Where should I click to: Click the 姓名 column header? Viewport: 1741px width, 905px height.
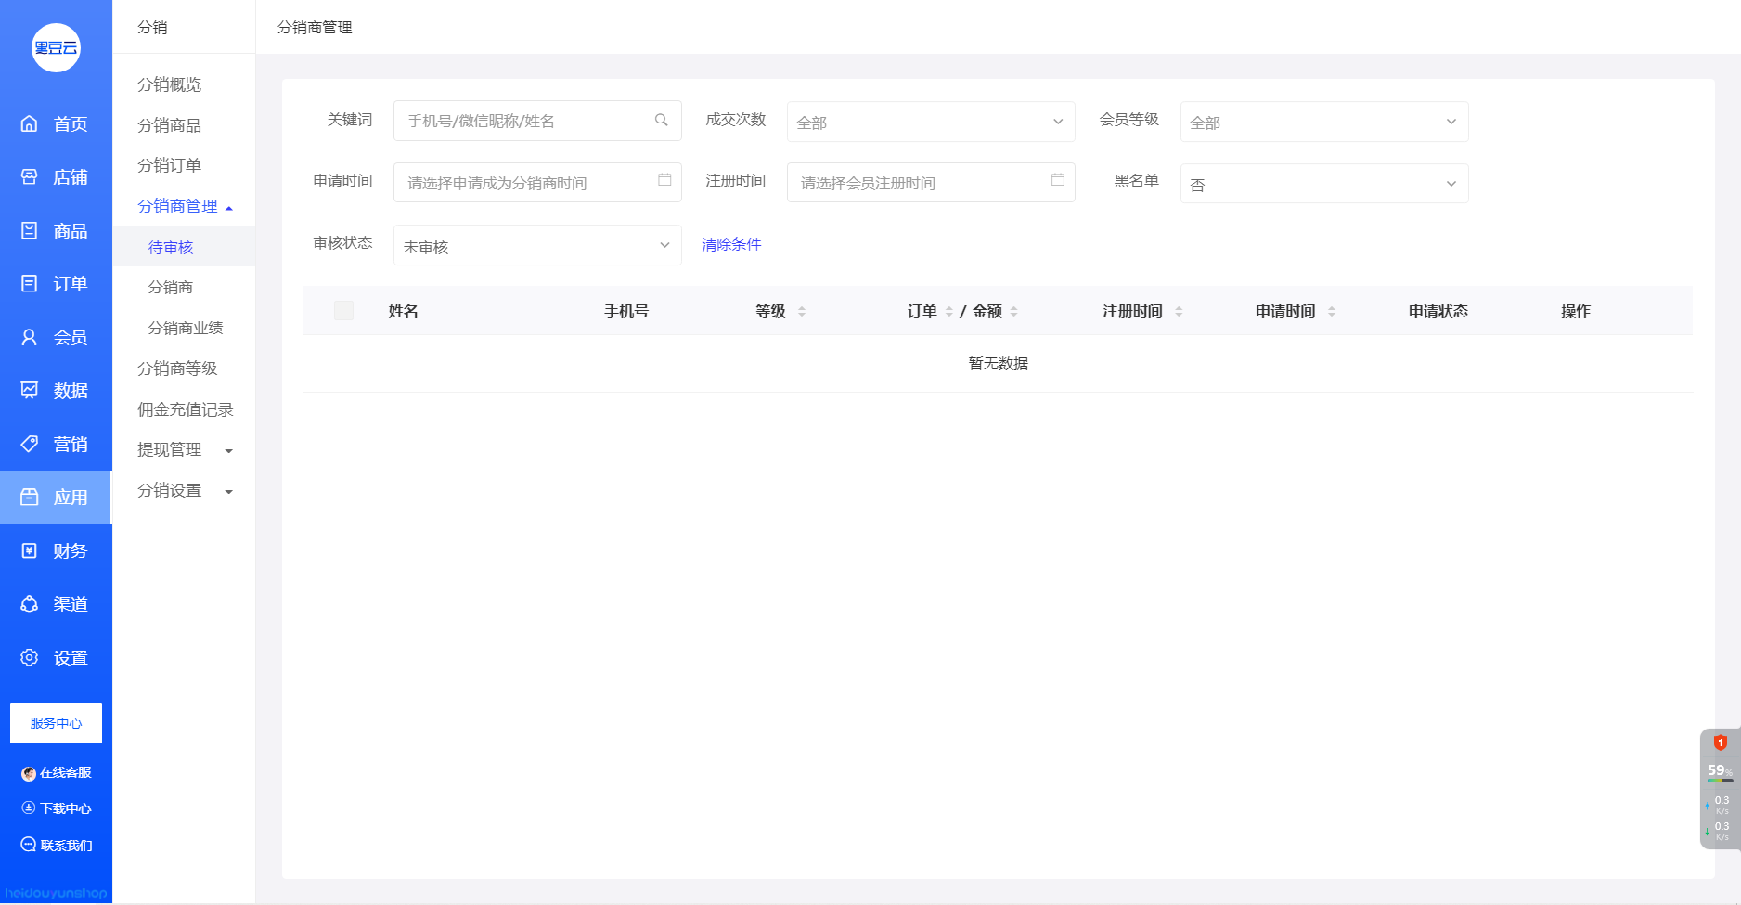[403, 311]
